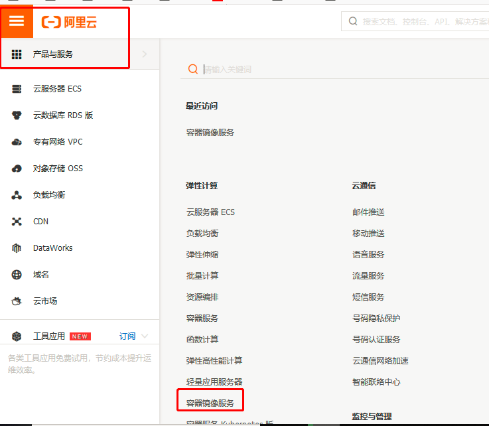This screenshot has height=426, width=489.
Task: Open 工具应用 label in the sidebar
Action: pyautogui.click(x=49, y=336)
